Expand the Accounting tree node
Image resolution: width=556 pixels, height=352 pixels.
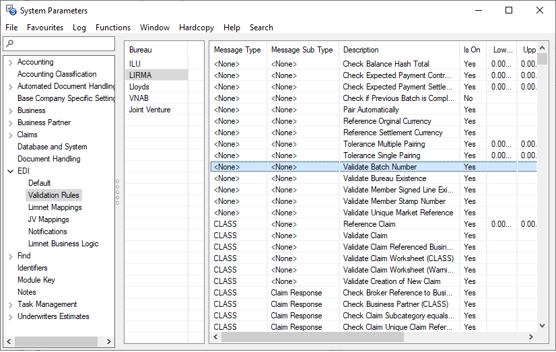click(x=11, y=63)
